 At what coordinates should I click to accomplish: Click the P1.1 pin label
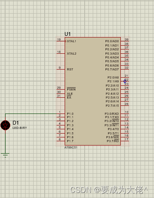pos(70,117)
